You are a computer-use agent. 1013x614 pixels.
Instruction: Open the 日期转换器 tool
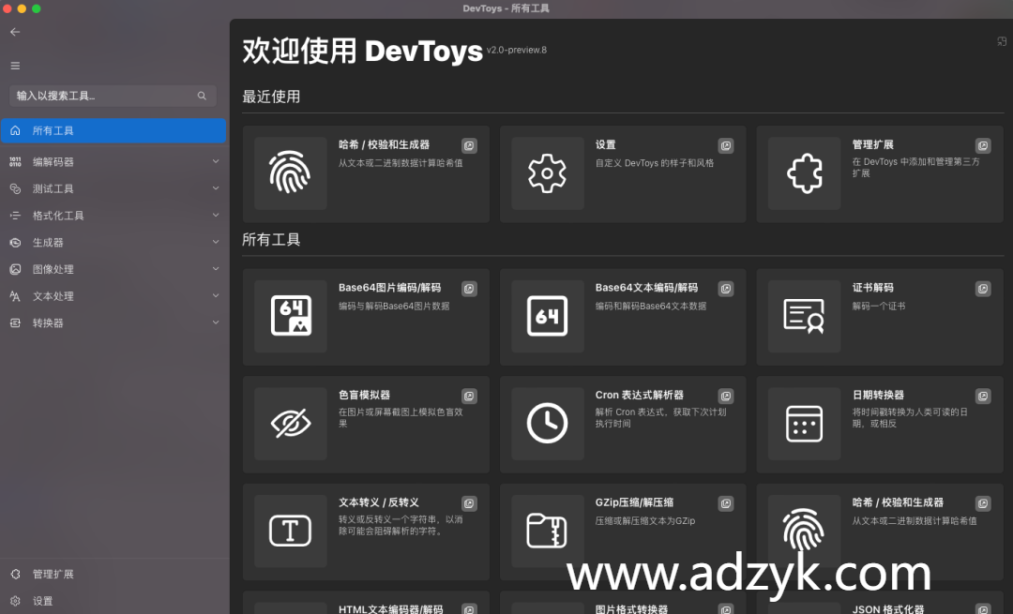[x=879, y=424]
